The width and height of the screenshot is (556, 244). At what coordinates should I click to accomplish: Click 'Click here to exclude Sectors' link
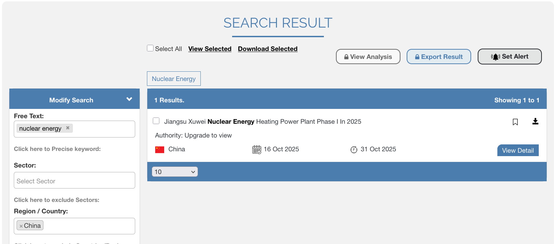point(57,200)
